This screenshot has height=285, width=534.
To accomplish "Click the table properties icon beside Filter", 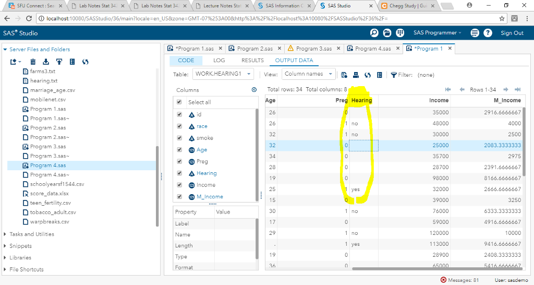I will tap(380, 75).
